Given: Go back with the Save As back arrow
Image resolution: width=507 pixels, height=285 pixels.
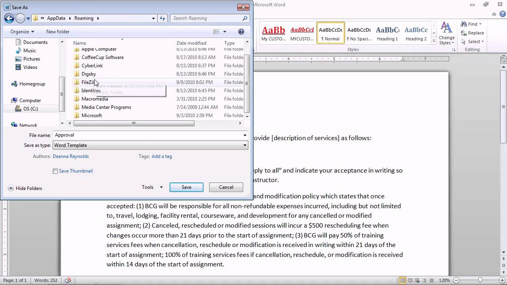Looking at the screenshot, I should [x=9, y=18].
